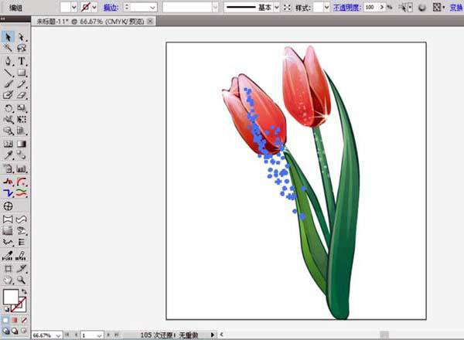Swap fill and stroke colors
The width and height of the screenshot is (464, 340).
coord(23,291)
